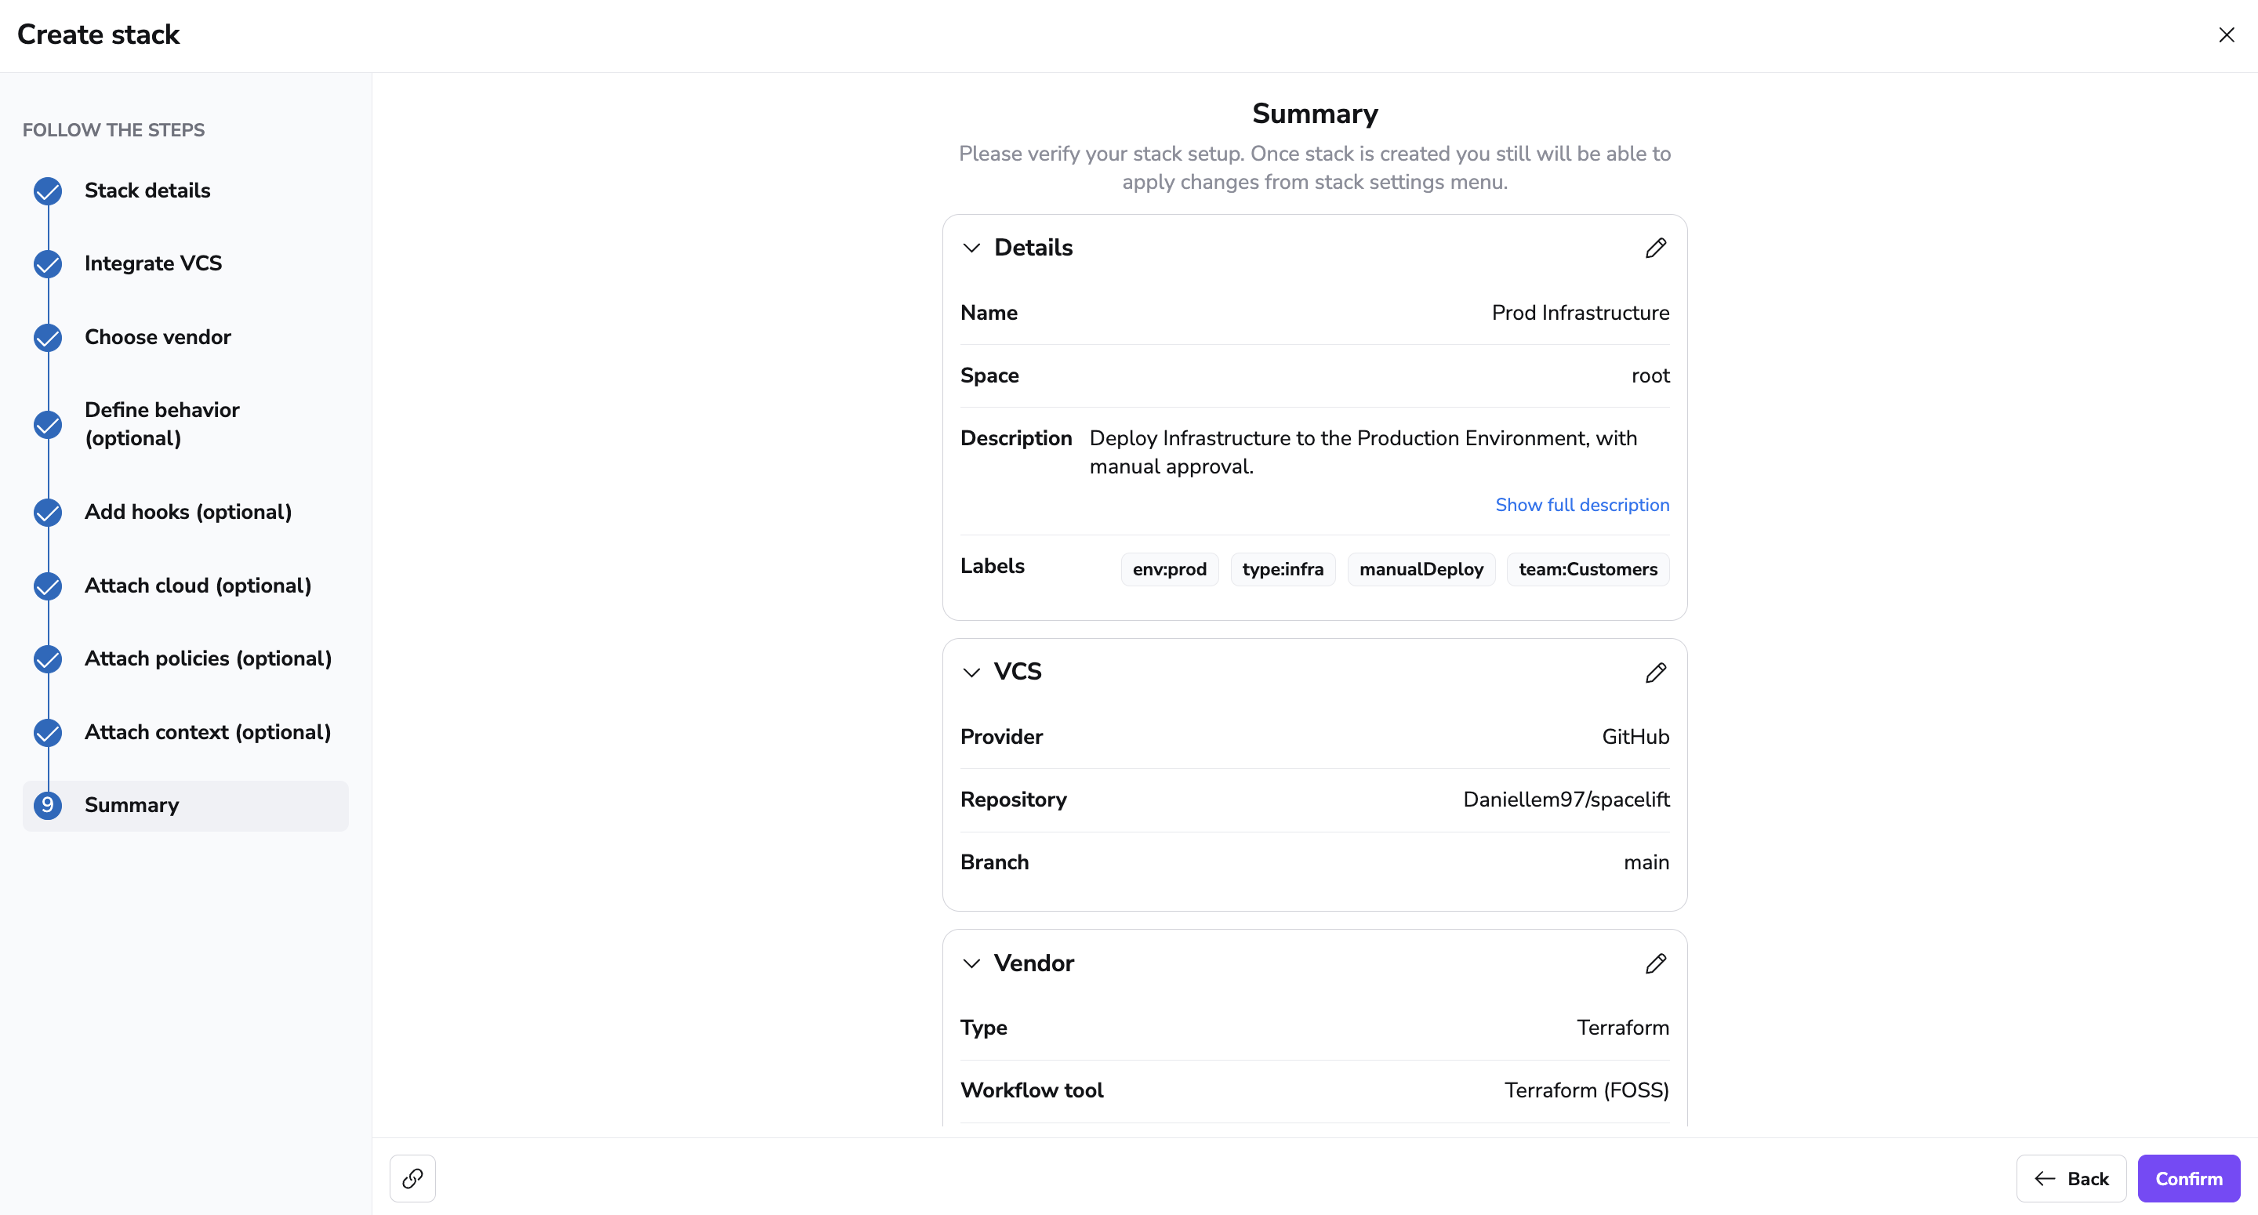Viewport: 2258px width, 1215px height.
Task: Go to the Choose vendor step
Action: point(158,338)
